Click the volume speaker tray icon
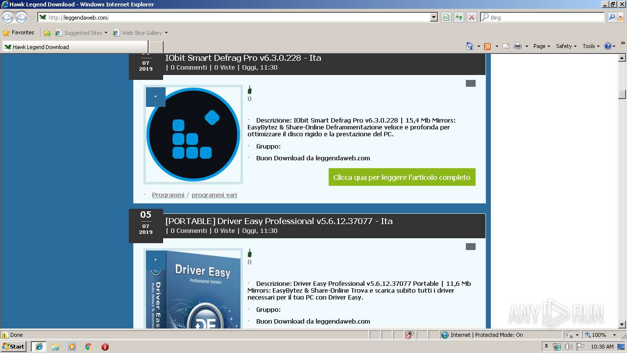 coord(568,347)
